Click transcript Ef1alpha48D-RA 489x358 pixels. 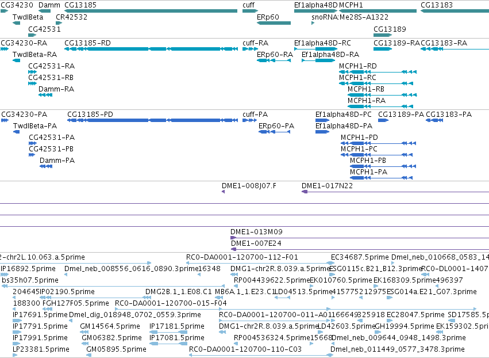[x=330, y=55]
